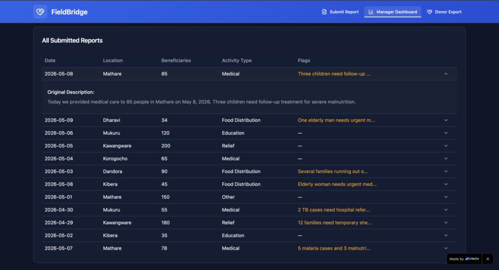
Task: Expand the 2026-05-06 Mukuru report chevron
Action: point(446,133)
